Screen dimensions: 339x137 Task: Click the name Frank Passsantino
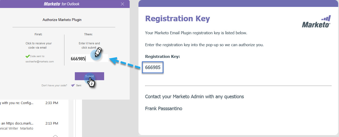click(164, 109)
